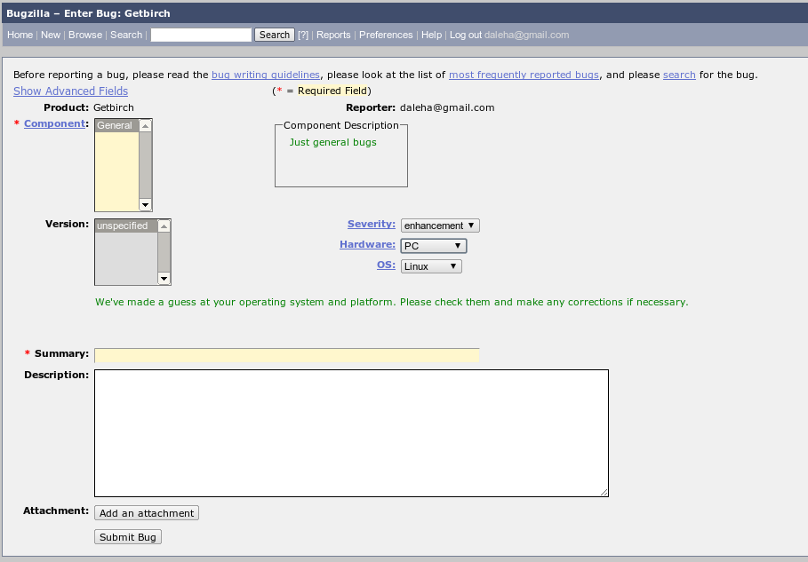Open the bug writing guidelines link
The height and width of the screenshot is (562, 808).
[x=266, y=75]
